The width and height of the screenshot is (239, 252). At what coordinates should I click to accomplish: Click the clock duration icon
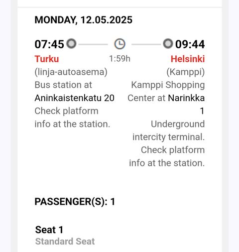[x=119, y=44]
